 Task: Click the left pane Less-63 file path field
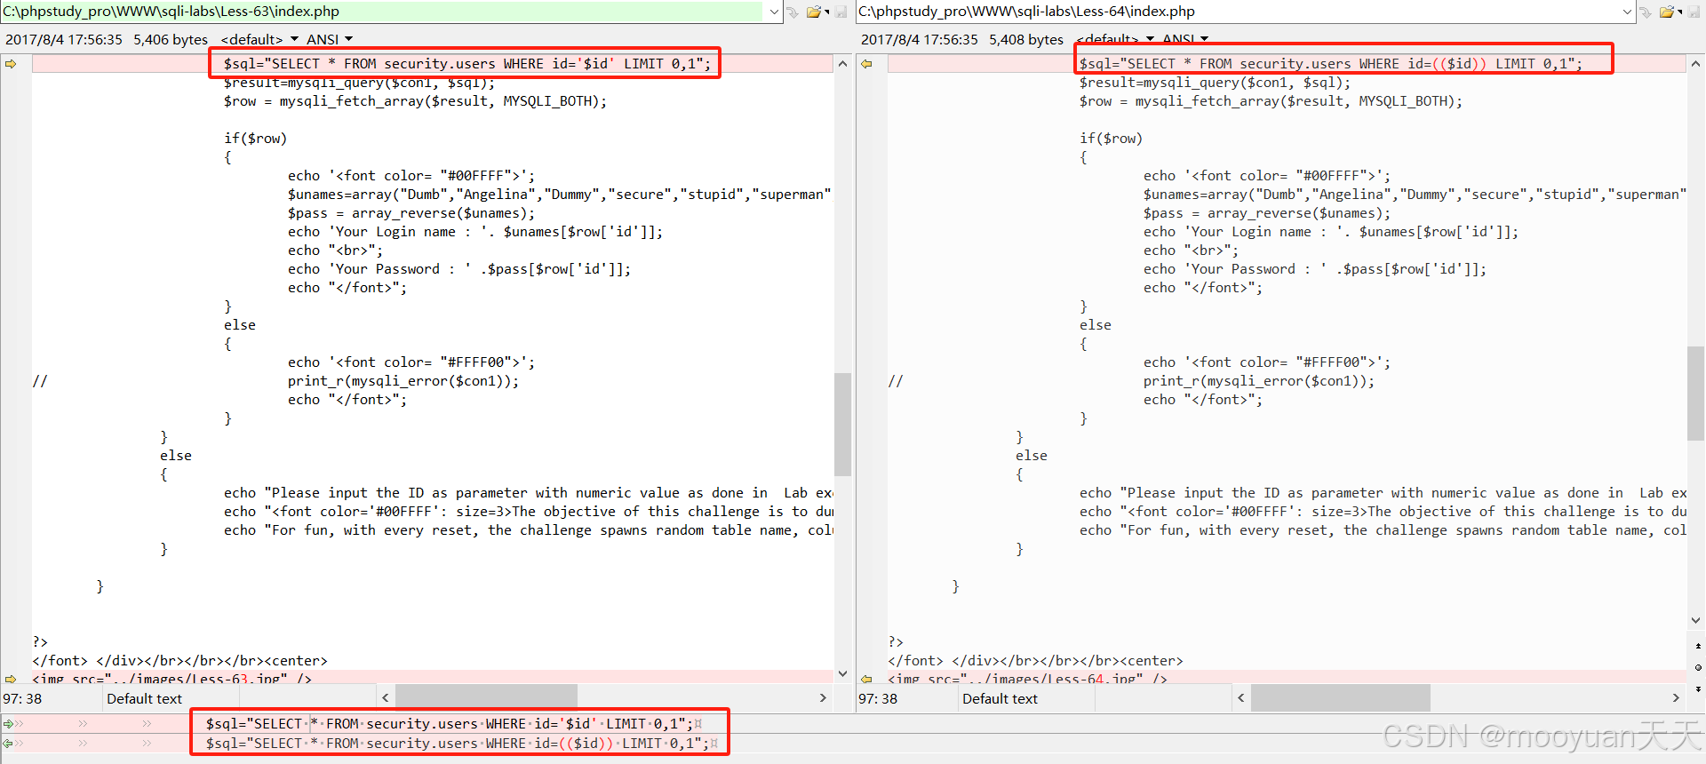click(x=382, y=12)
